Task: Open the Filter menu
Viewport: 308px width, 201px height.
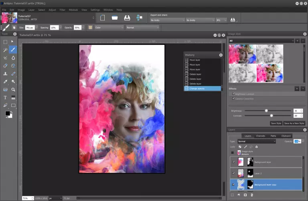Action: [62, 9]
